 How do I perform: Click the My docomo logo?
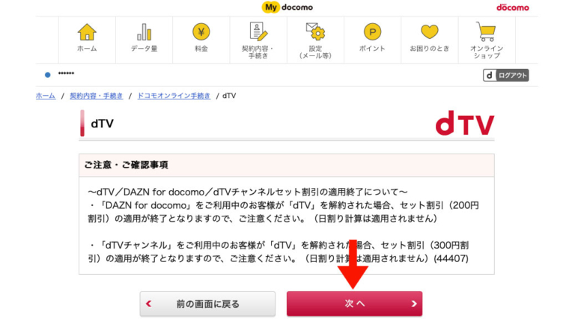click(287, 7)
